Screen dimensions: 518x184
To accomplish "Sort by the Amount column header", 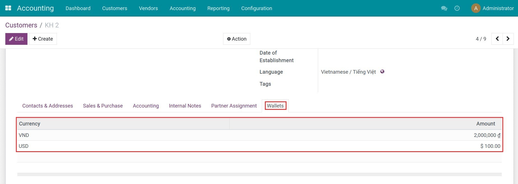I will point(485,124).
